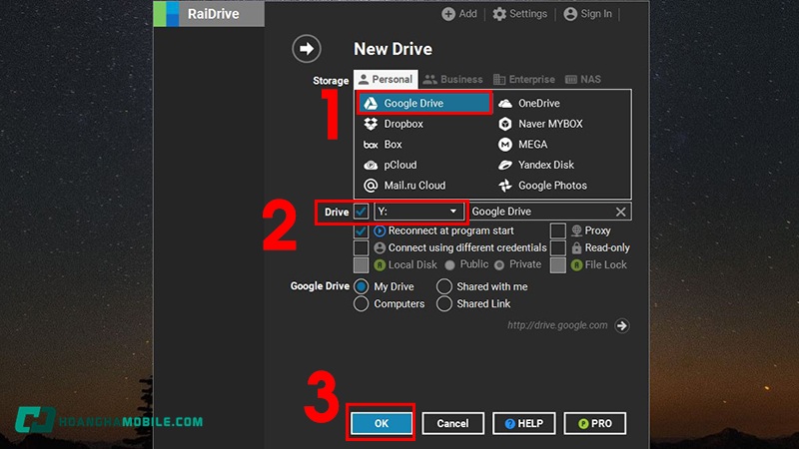The width and height of the screenshot is (799, 449).
Task: Choose Yandex Disk storage
Action: [535, 165]
